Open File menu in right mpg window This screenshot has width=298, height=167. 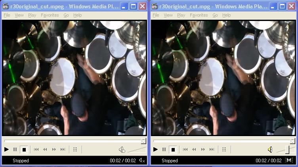click(x=156, y=15)
